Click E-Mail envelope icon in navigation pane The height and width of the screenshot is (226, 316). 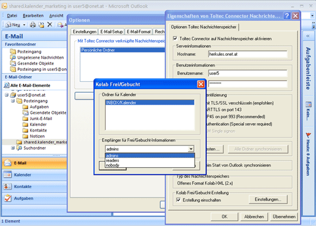tap(7, 163)
